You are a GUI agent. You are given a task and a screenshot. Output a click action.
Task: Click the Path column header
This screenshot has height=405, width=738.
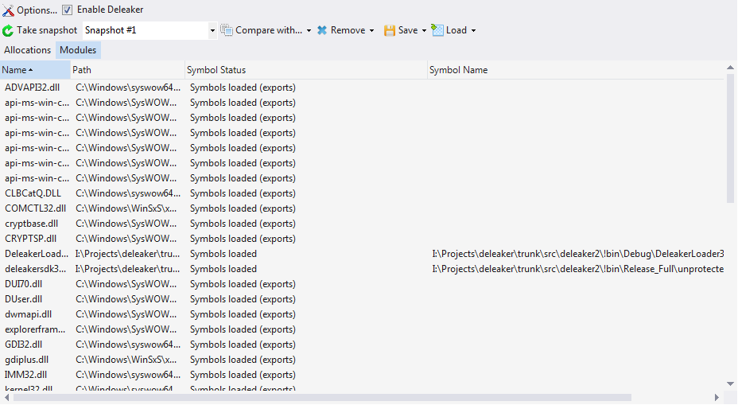point(127,70)
